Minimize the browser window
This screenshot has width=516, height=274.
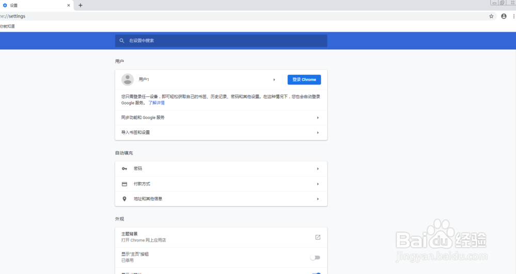coord(494,3)
